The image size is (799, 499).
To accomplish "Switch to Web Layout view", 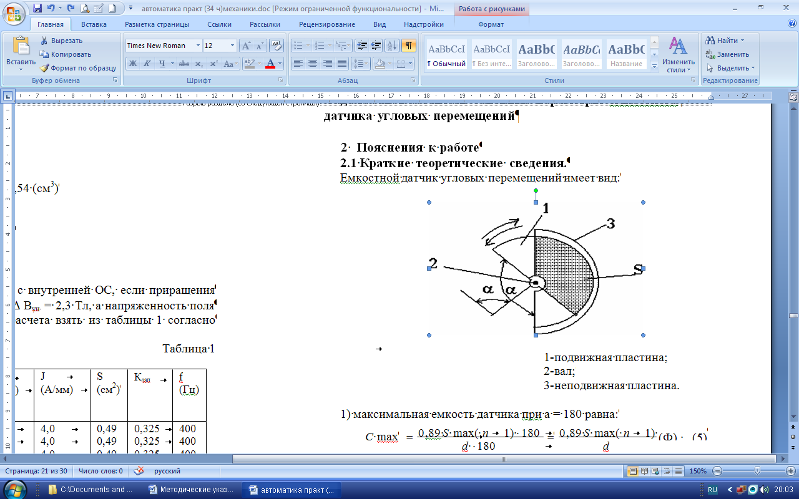I will click(x=655, y=471).
